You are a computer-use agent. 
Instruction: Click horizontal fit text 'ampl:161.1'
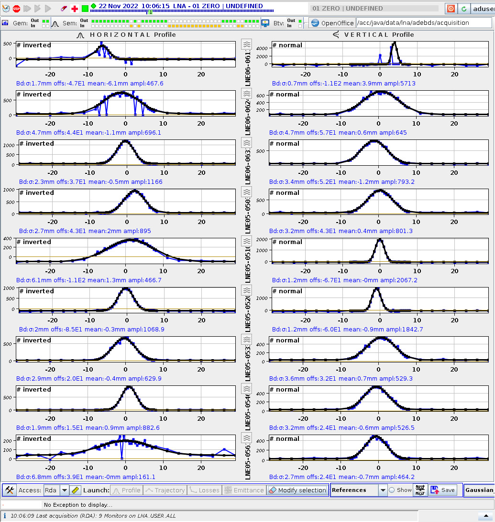[x=139, y=477]
